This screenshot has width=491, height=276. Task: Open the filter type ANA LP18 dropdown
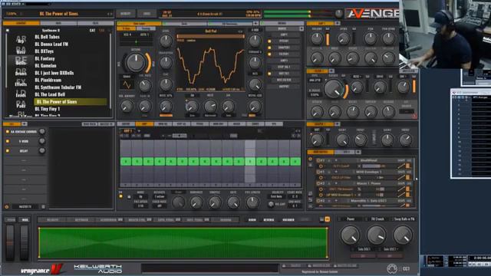pyautogui.click(x=315, y=80)
